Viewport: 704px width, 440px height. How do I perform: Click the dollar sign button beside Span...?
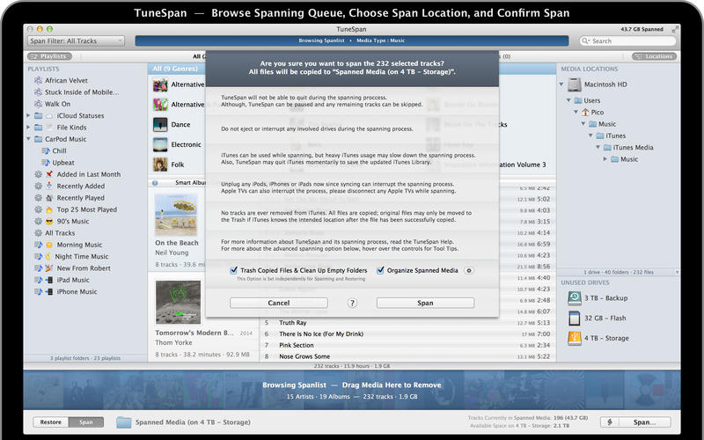(x=610, y=422)
